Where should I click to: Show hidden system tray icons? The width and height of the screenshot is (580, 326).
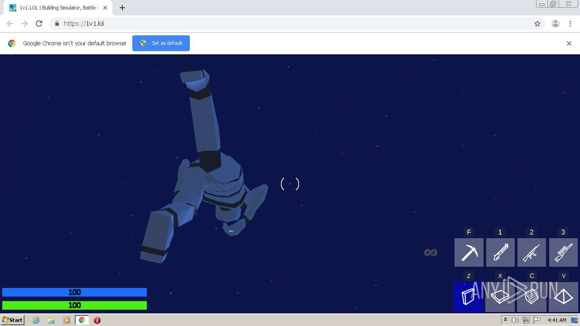click(505, 320)
